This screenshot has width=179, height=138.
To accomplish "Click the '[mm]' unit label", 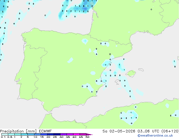I will (x=31, y=131).
